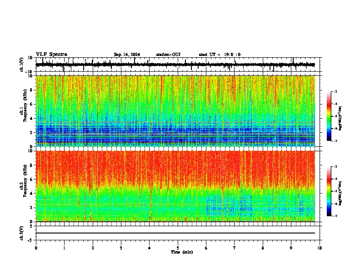Click the "start UT = 19:0 :0" text

click(x=220, y=55)
